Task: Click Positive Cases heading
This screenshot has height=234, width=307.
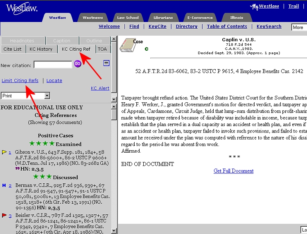Action: tap(56, 135)
